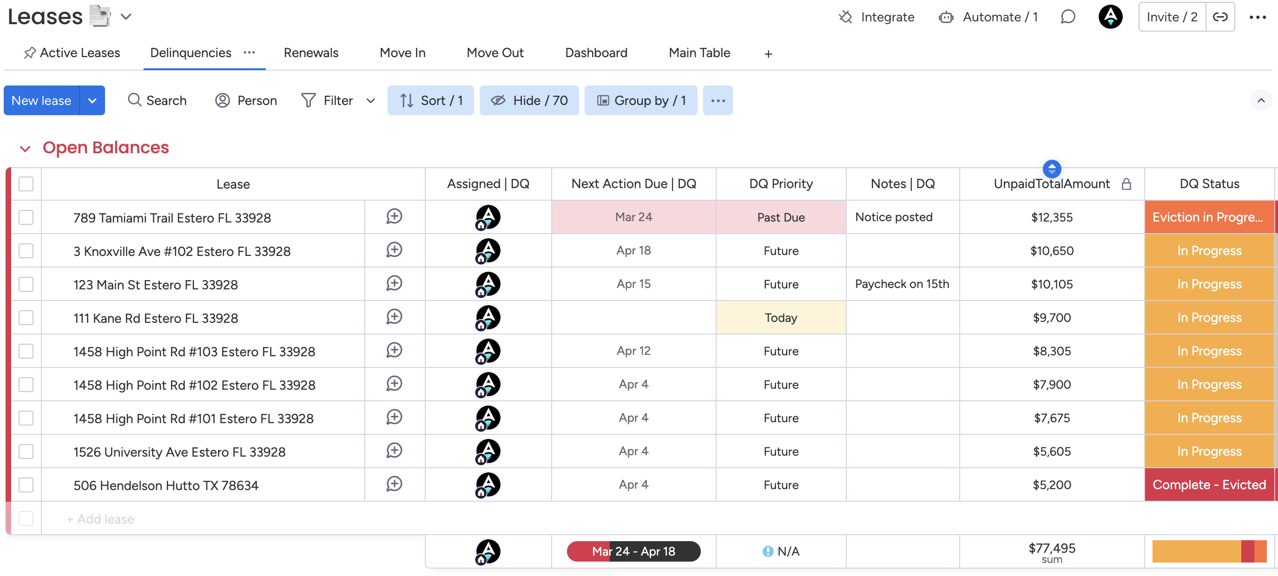
Task: Open Hide / 70 columns panel
Action: [529, 101]
